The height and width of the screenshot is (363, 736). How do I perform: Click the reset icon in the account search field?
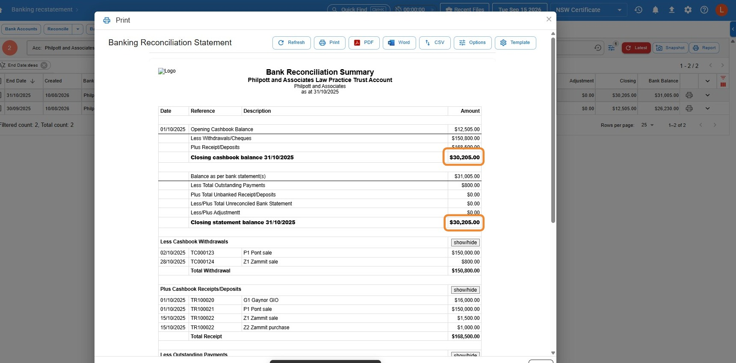[x=598, y=48]
